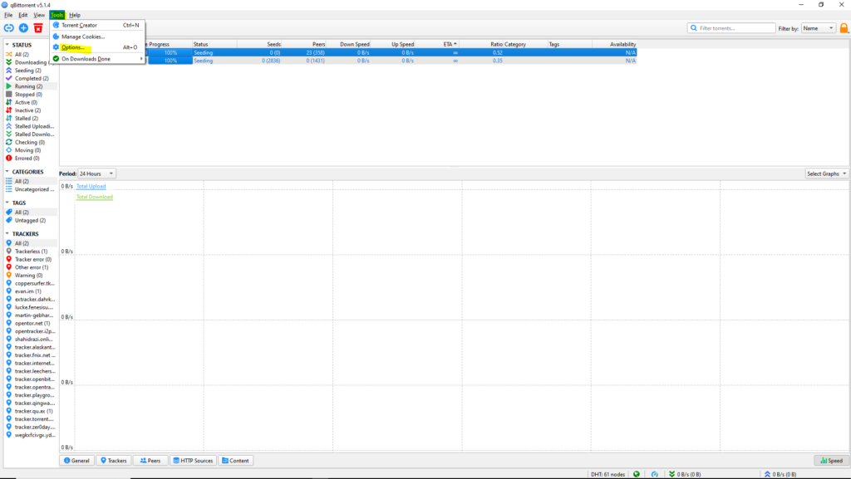Click the Running green play icon
851x479 pixels.
point(8,86)
